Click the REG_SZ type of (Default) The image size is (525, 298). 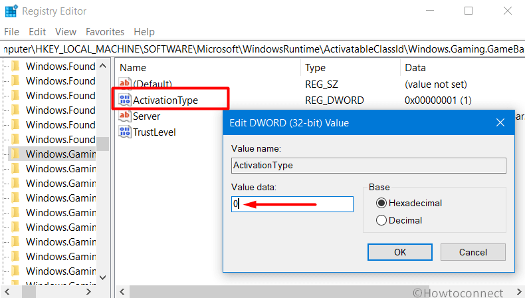pyautogui.click(x=322, y=84)
